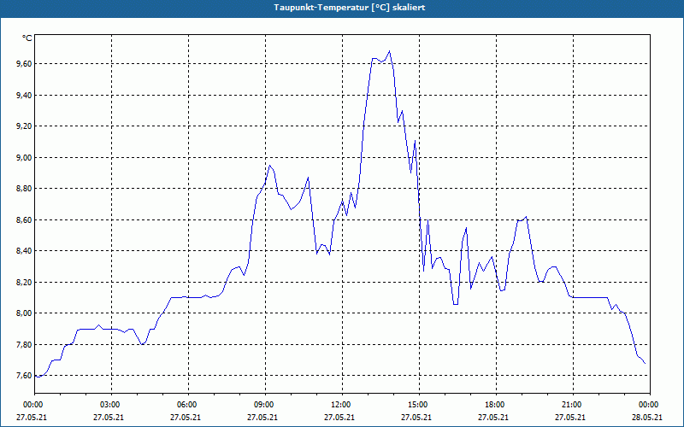Select the 7,80 y-axis value
This screenshot has width=684, height=427.
[24, 344]
